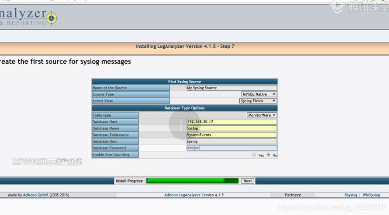Click the Database Type Options header
Image resolution: width=389 pixels, height=215 pixels.
pos(184,108)
